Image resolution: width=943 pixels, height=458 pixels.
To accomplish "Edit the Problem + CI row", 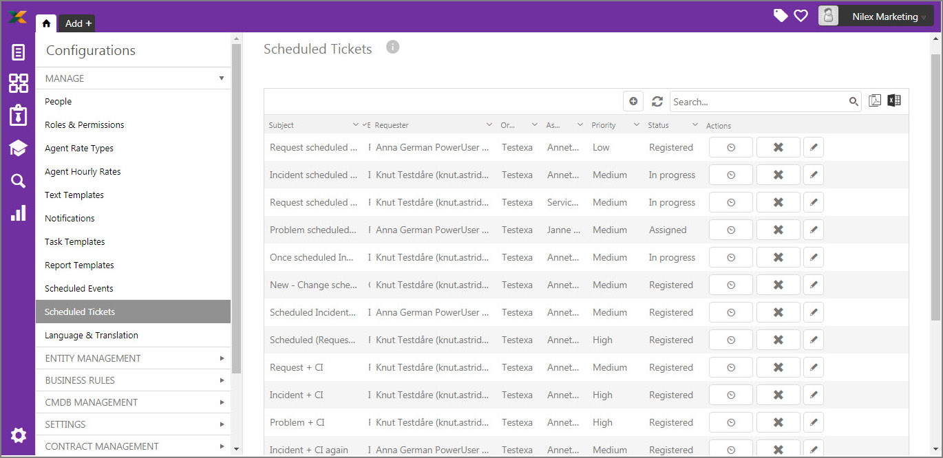I will click(x=814, y=422).
